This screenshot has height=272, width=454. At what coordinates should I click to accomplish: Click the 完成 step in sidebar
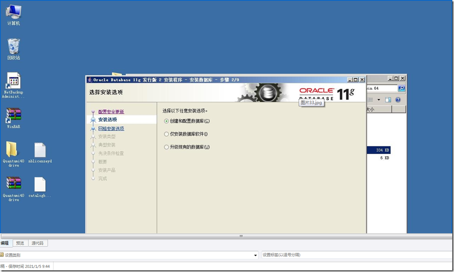tap(102, 179)
